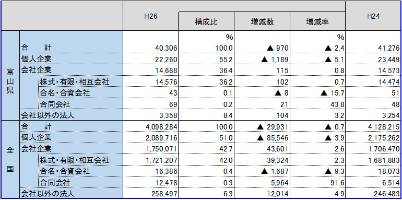Select the H26 column header
The height and width of the screenshot is (200, 402).
150,16
